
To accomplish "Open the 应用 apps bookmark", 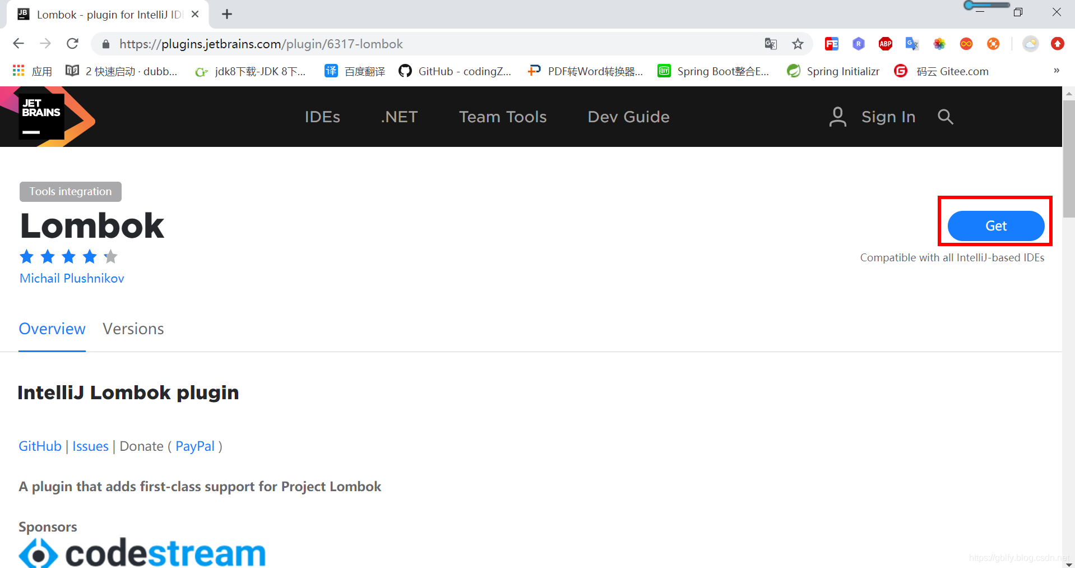I will point(33,71).
